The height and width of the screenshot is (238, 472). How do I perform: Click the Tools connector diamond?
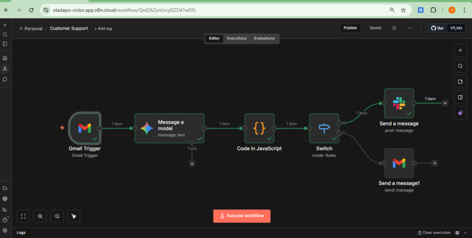tap(192, 143)
